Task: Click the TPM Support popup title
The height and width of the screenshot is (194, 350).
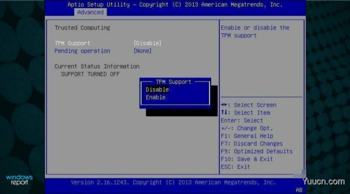Action: coord(173,82)
